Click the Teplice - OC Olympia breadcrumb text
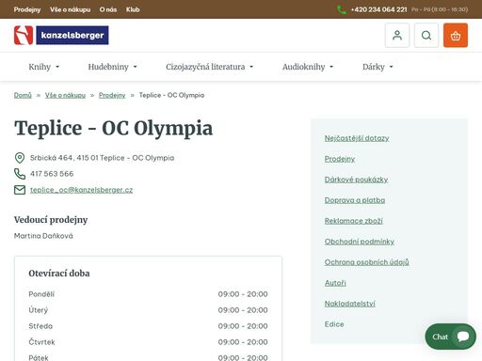Viewport: 482px width, 361px height. [x=171, y=95]
